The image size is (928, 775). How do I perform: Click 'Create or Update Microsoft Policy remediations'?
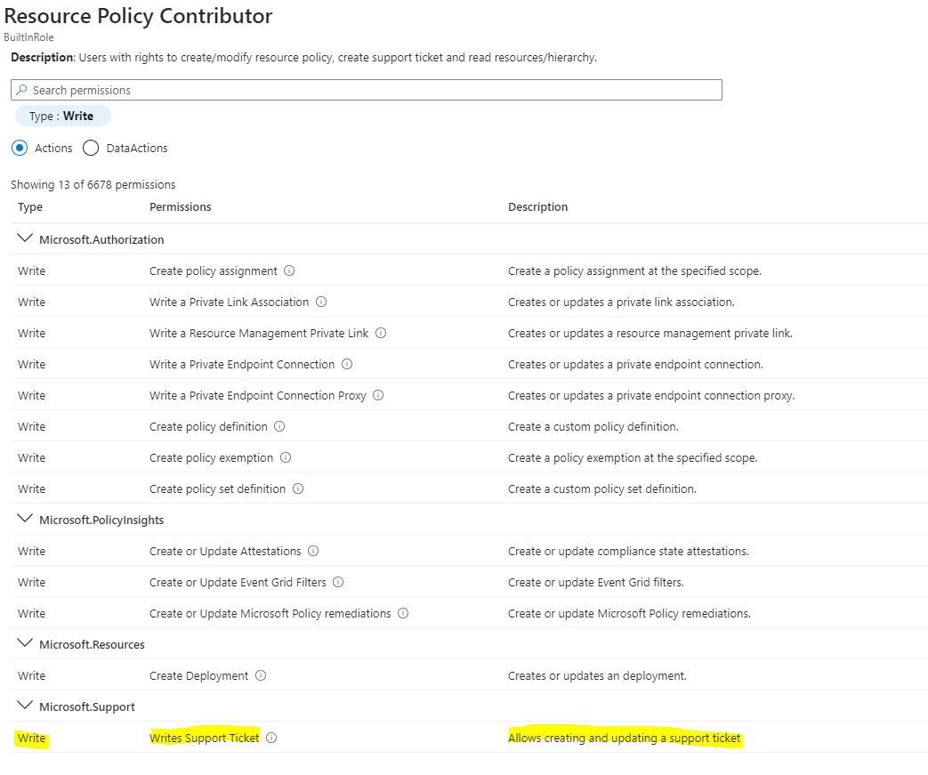270,614
